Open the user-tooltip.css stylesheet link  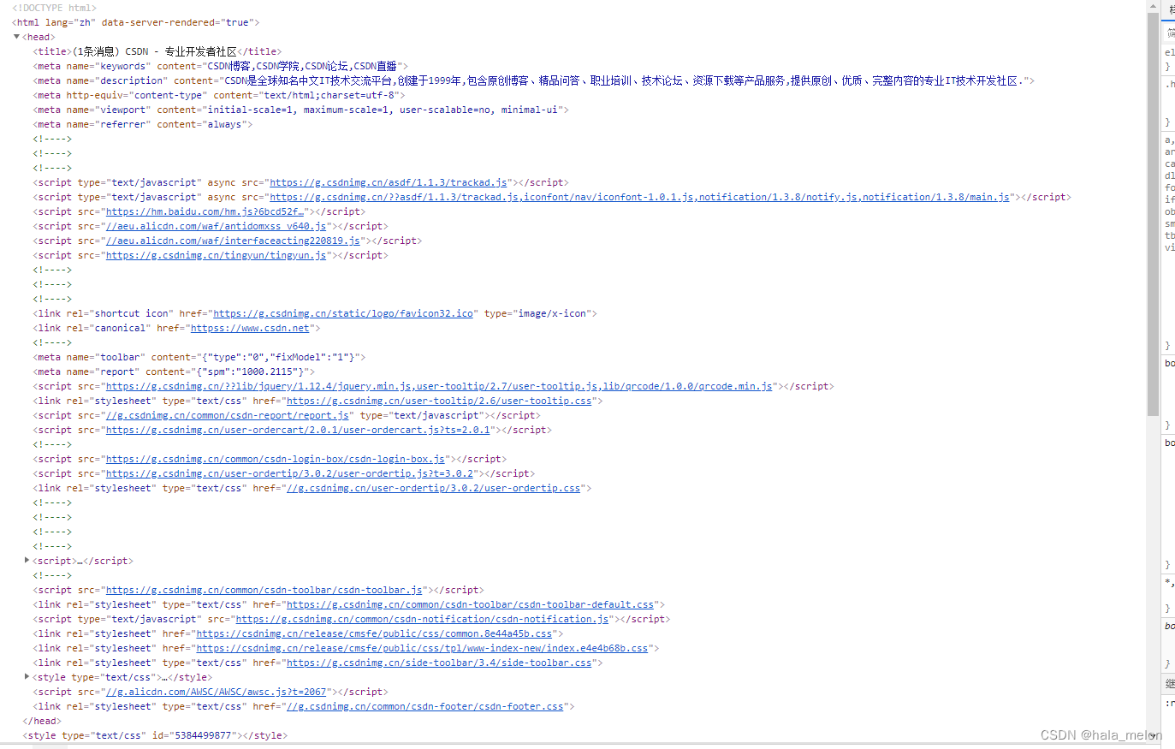click(439, 401)
